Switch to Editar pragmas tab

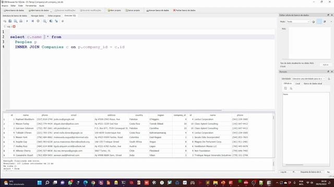(54, 16)
